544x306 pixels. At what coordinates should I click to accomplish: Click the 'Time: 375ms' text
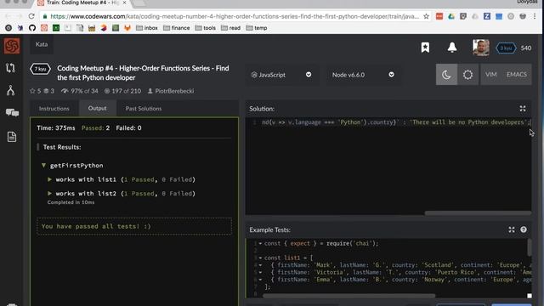click(56, 128)
